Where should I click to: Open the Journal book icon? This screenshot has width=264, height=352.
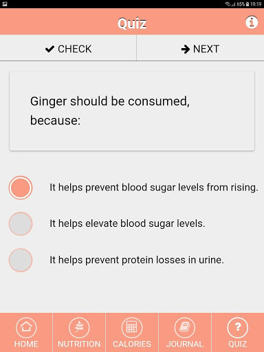pos(185,328)
